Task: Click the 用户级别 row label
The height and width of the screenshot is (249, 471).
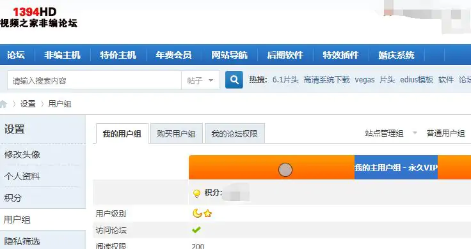Action: click(x=111, y=214)
